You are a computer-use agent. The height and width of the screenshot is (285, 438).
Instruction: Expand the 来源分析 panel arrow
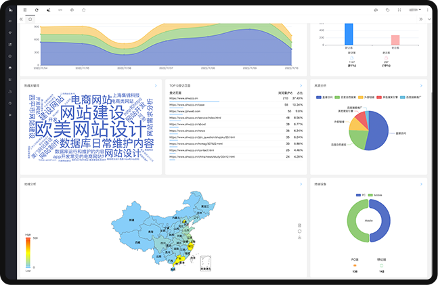click(x=422, y=86)
